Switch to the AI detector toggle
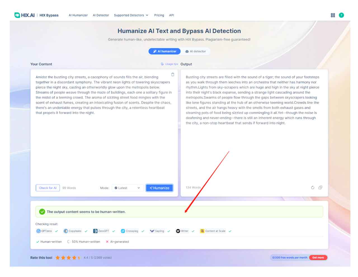The width and height of the screenshot is (358, 277). 196,51
